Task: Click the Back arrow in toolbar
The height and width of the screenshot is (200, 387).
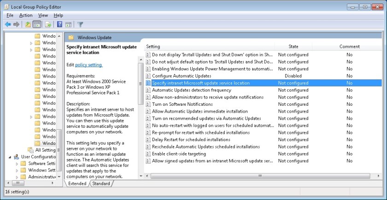Action: pyautogui.click(x=8, y=24)
